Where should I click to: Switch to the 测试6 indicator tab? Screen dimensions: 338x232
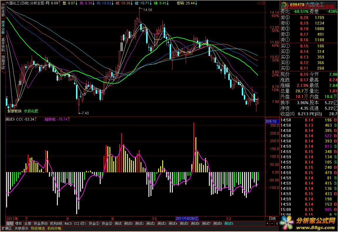(195, 224)
